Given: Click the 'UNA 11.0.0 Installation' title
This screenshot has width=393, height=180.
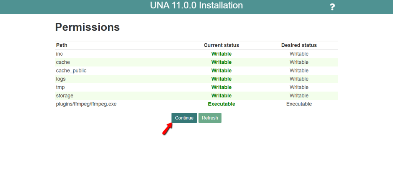Looking at the screenshot, I should click(196, 5).
